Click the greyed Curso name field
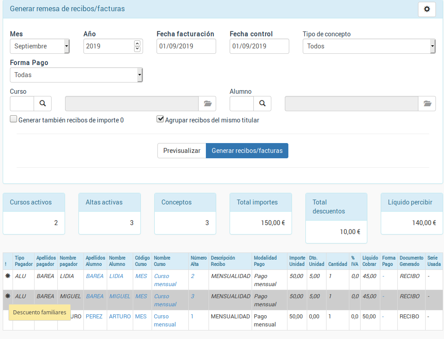 click(x=132, y=104)
